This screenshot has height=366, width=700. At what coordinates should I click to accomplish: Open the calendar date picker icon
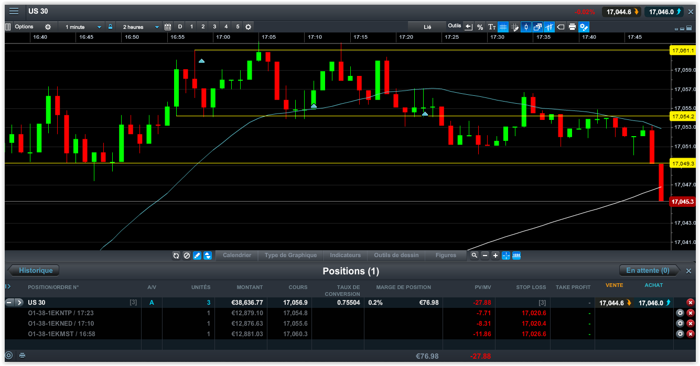168,27
